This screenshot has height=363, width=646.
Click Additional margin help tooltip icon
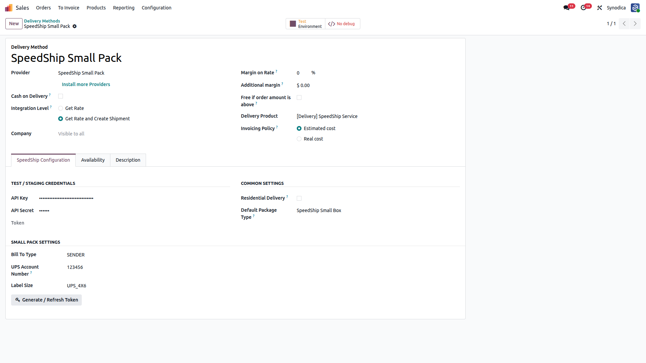pyautogui.click(x=282, y=84)
